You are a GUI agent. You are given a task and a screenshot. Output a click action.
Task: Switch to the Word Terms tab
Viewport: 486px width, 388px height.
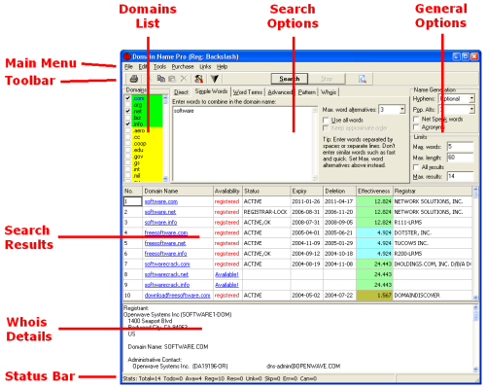click(x=248, y=92)
